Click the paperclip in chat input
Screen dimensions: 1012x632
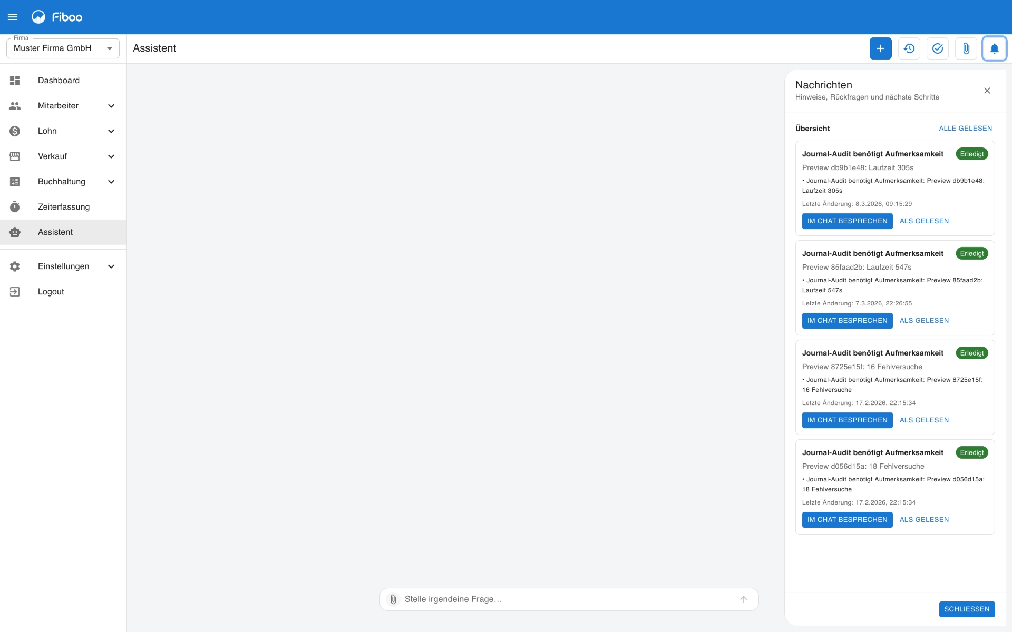coord(393,599)
